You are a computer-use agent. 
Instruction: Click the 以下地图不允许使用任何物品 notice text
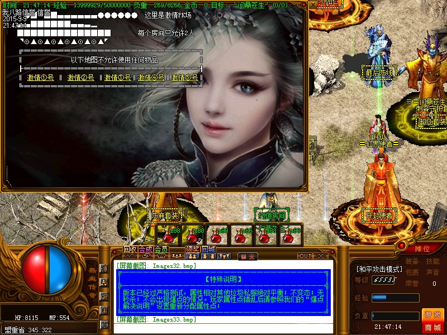coord(115,60)
